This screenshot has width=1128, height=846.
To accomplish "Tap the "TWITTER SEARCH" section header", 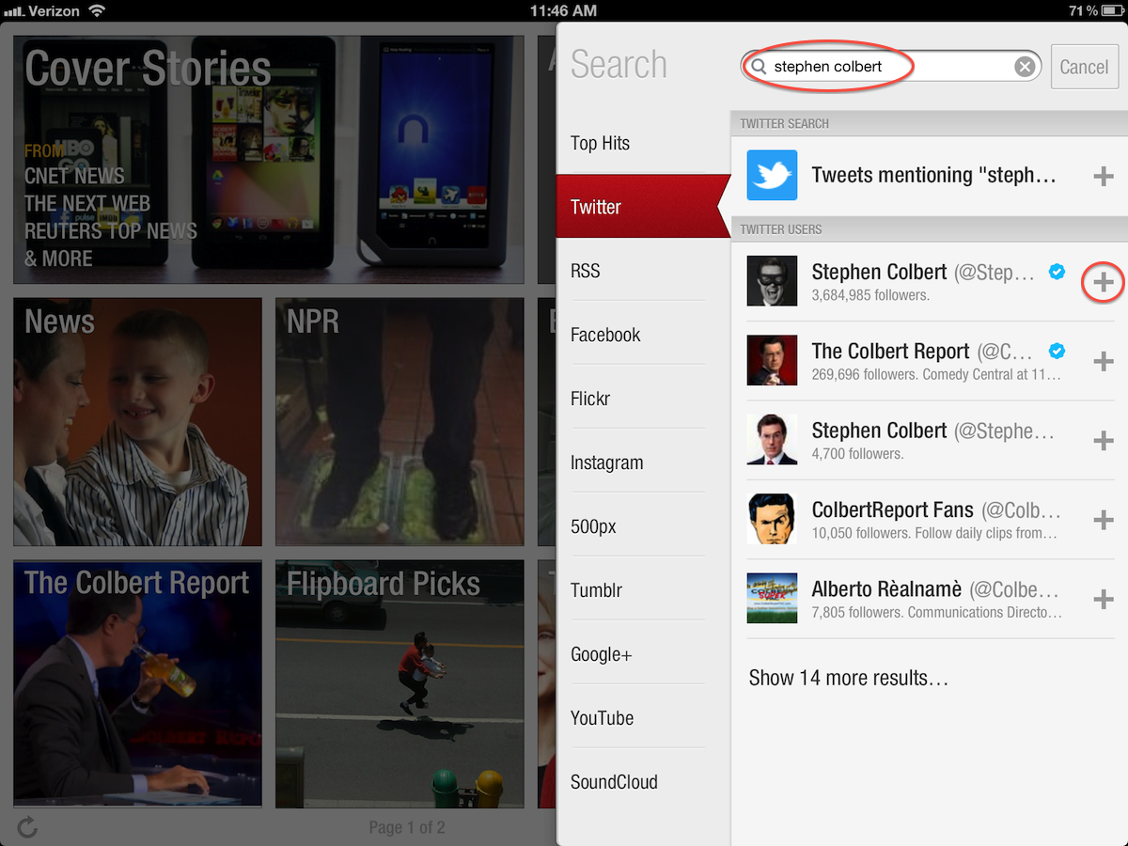I will (784, 124).
